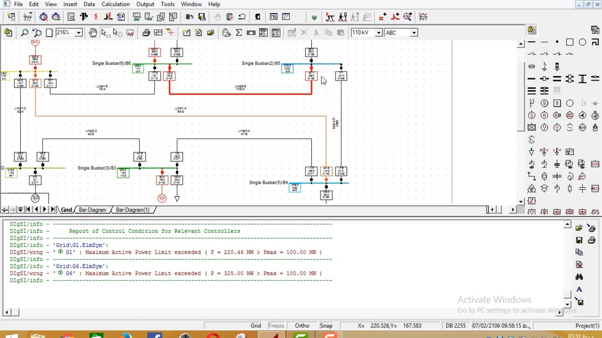Open the ABC phase technology dropdown

(414, 33)
